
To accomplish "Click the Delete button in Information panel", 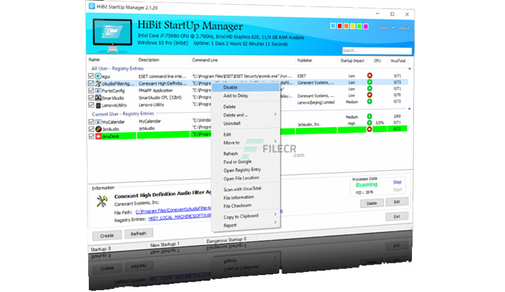I will (x=372, y=203).
